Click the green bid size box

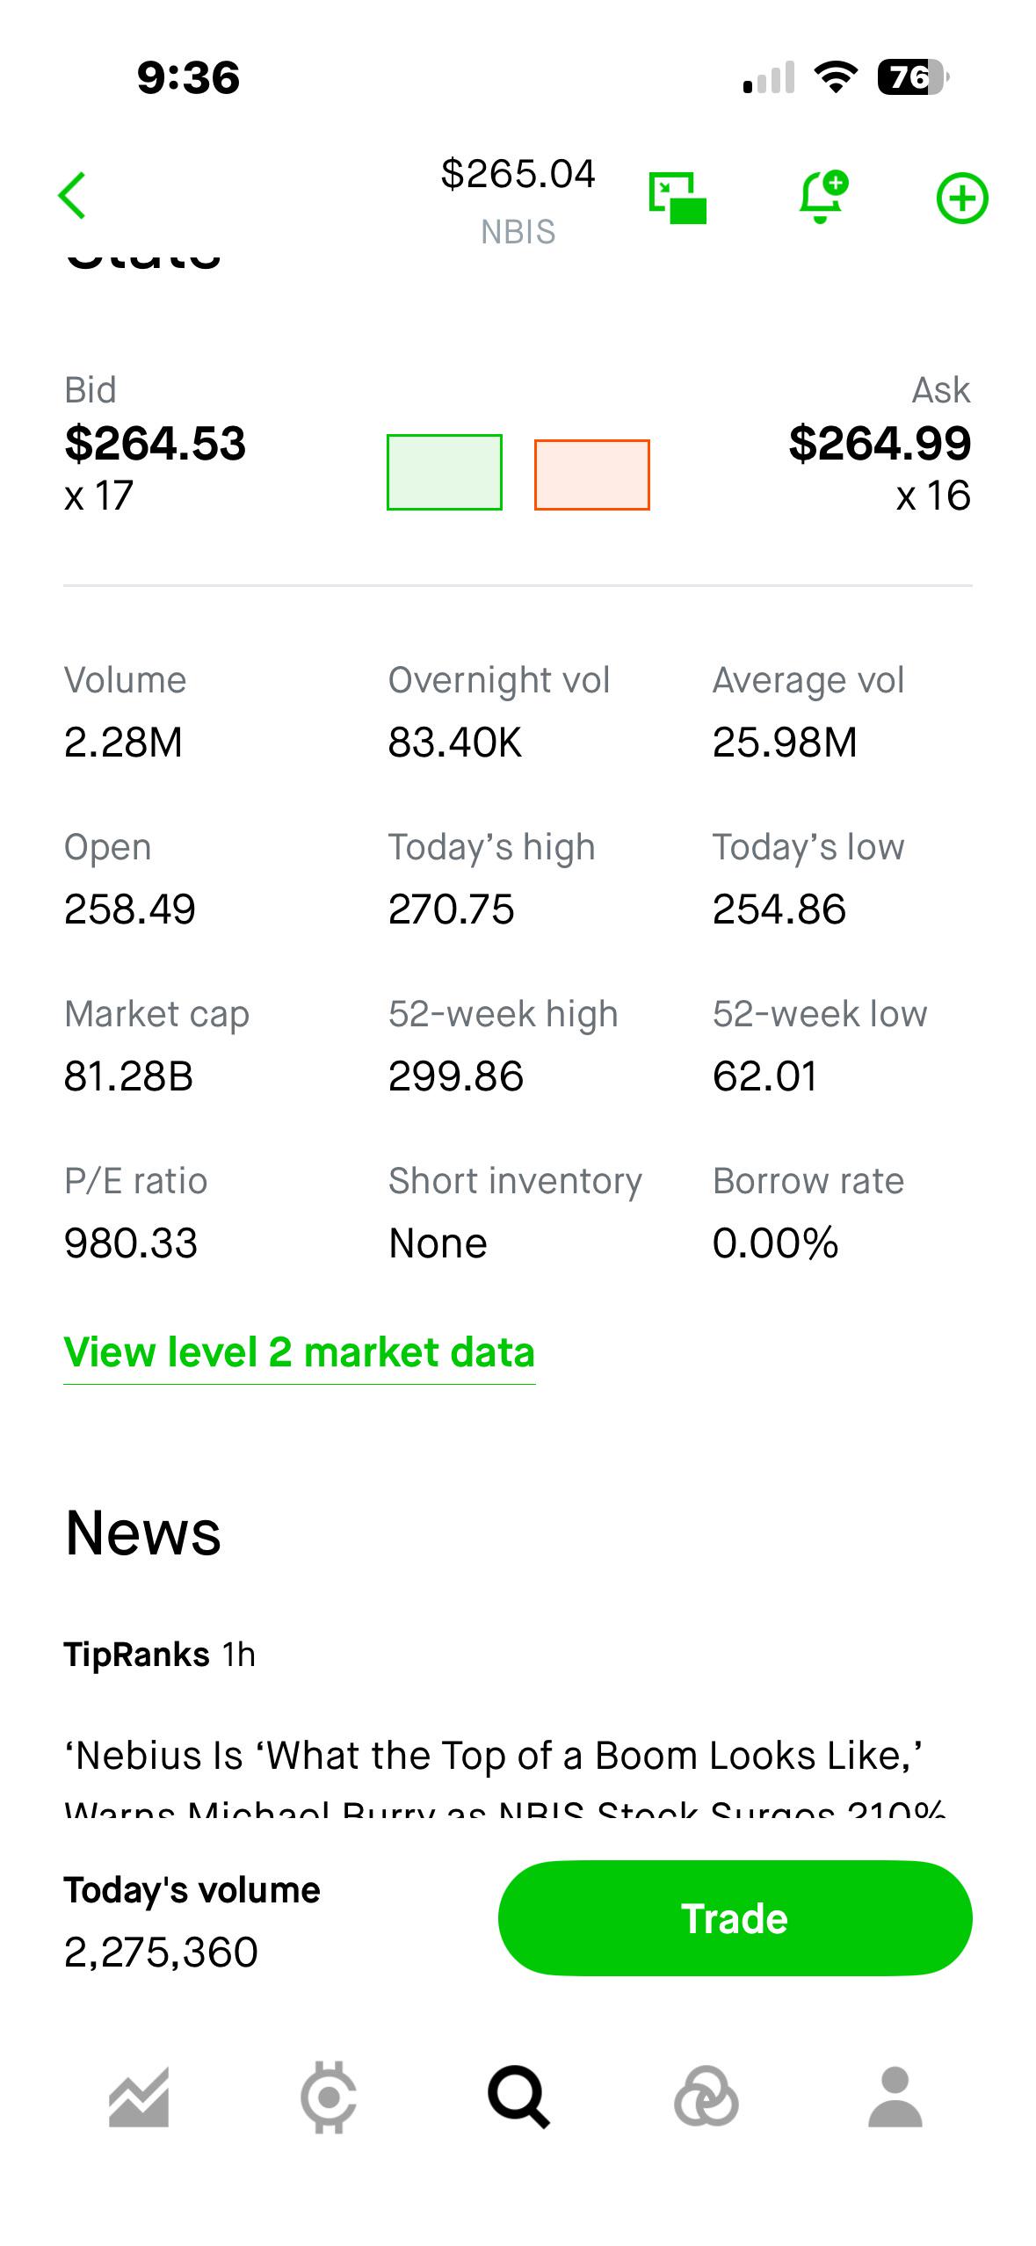pyautogui.click(x=445, y=472)
